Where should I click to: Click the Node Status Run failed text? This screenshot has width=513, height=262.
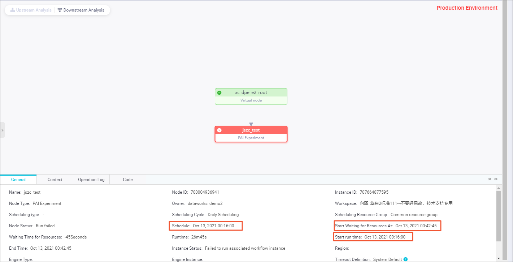45,226
